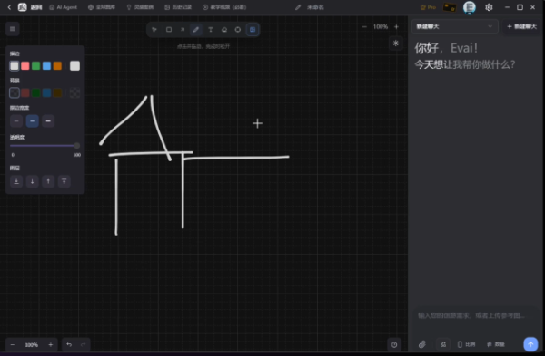Click the icon next to the paperclip
Screen dimensions: 545x356
click(x=443, y=344)
